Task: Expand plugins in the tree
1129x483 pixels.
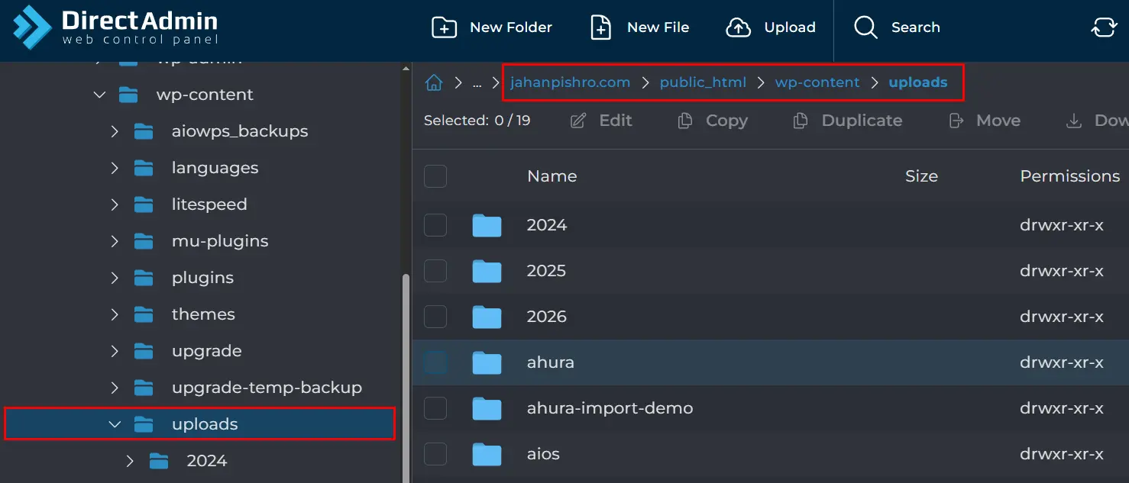Action: click(115, 278)
